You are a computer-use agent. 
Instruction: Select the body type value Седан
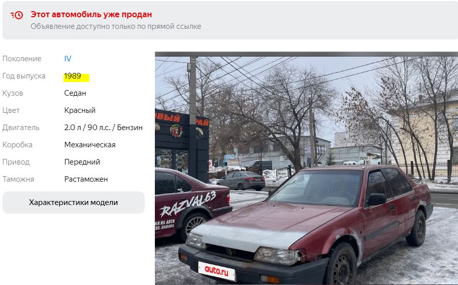[x=75, y=93]
